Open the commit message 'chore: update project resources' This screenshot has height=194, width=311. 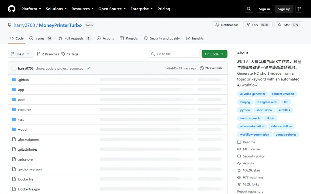(x=59, y=68)
